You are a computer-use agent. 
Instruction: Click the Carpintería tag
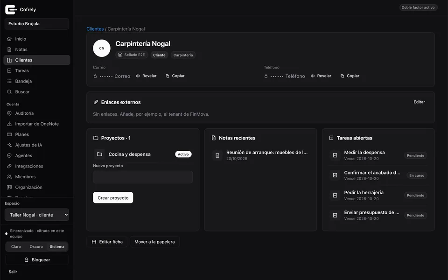pyautogui.click(x=183, y=55)
